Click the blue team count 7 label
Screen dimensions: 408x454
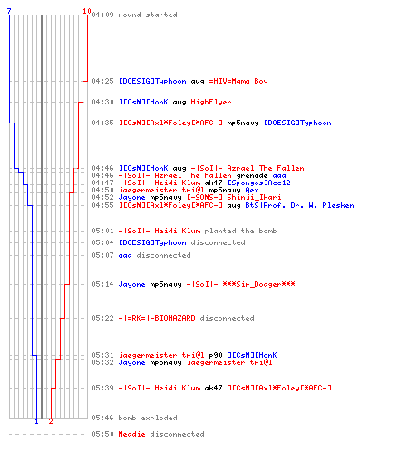click(9, 11)
